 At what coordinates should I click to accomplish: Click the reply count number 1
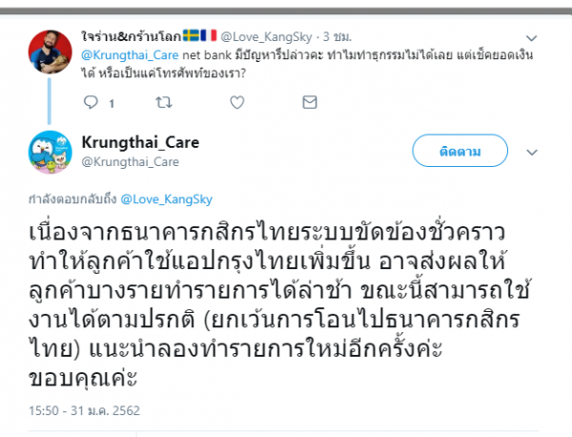112,101
